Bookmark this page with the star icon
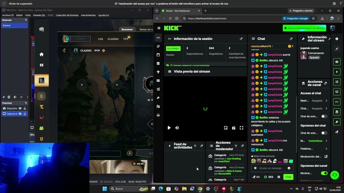Image resolution: width=344 pixels, height=193 pixels. [313, 18]
